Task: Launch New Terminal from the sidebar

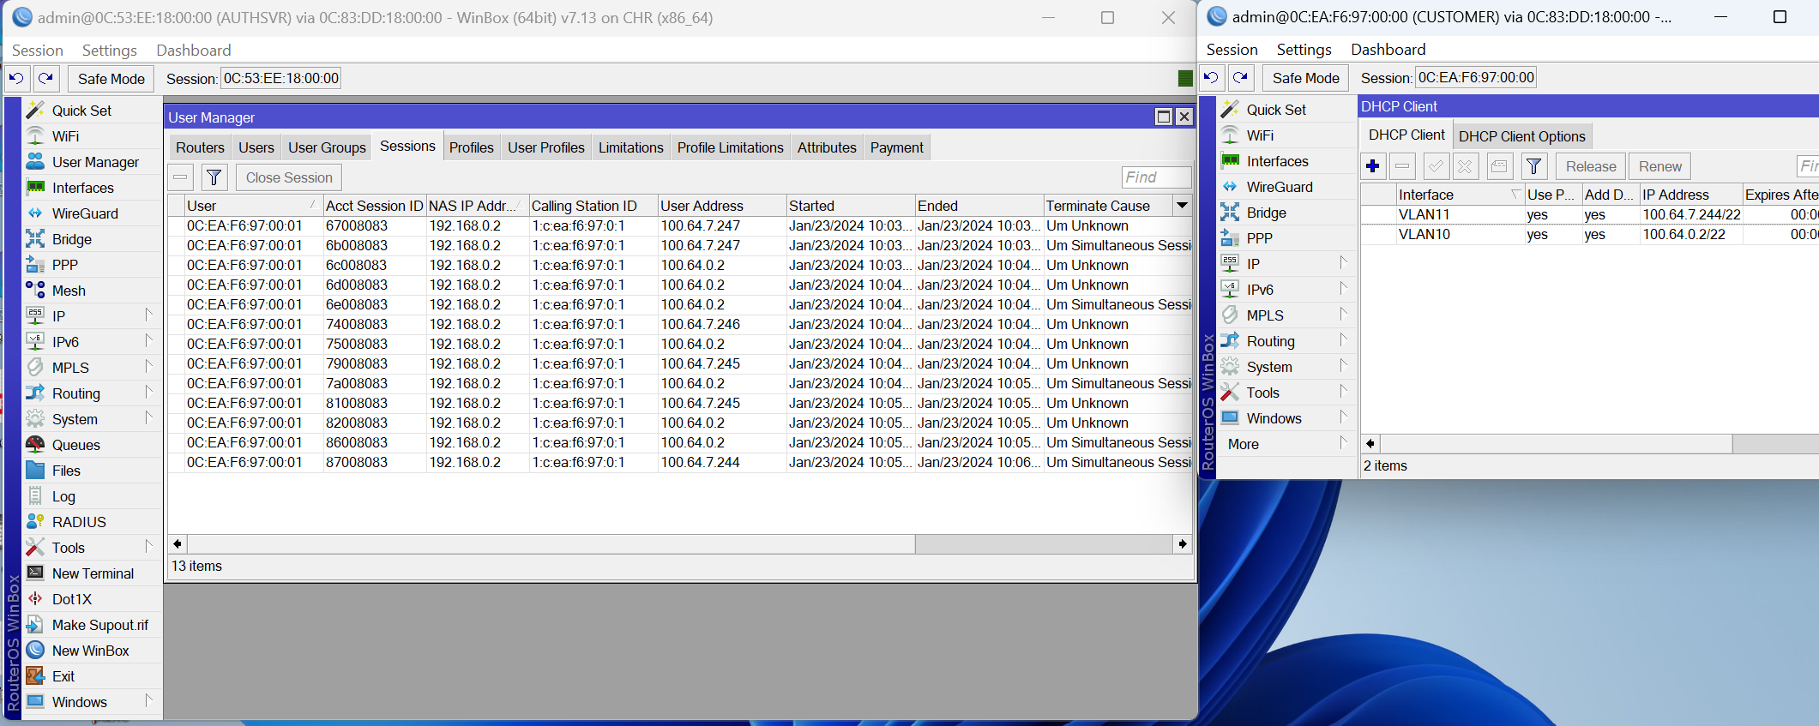Action: [93, 573]
